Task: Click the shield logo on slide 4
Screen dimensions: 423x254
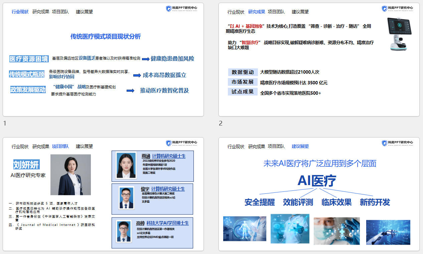Action: click(385, 143)
